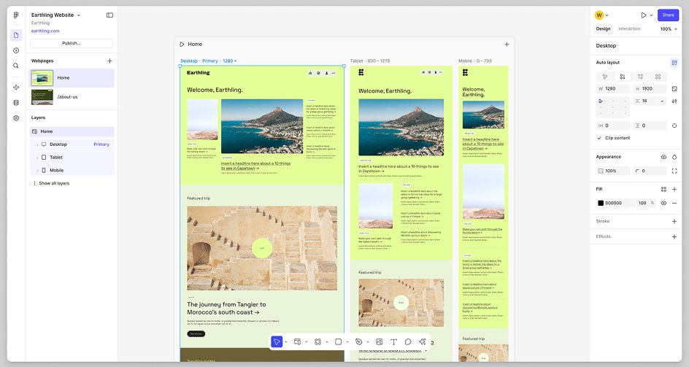Screen dimensions: 689x367
Task: Select the Rectangle shape tool
Action: pyautogui.click(x=339, y=342)
